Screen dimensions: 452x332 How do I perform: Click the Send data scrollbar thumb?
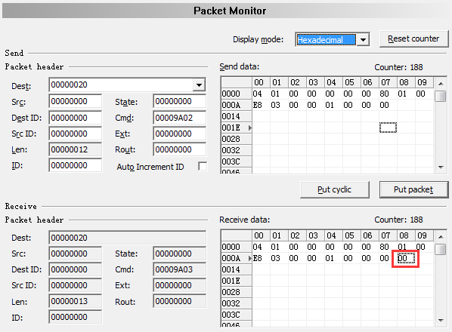click(441, 96)
